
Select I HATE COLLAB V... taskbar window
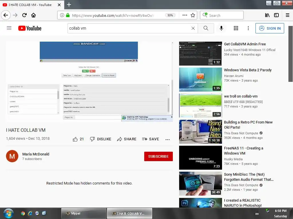130,213
